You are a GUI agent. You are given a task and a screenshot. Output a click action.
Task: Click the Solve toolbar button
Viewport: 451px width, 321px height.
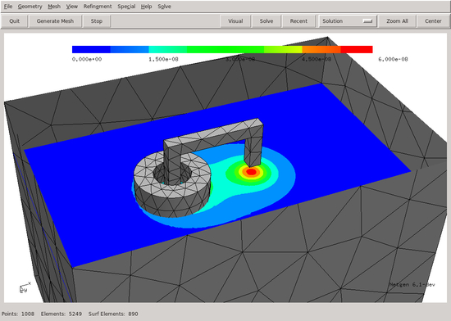click(x=266, y=21)
